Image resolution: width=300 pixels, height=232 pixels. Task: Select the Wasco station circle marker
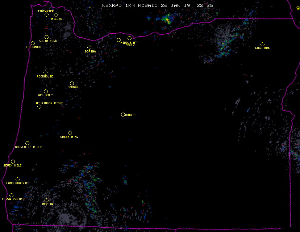129,38
